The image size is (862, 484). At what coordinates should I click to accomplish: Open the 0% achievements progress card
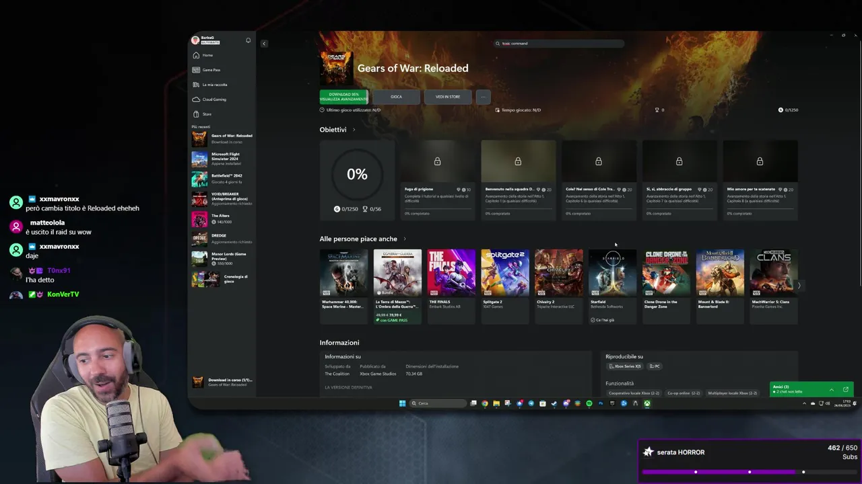357,180
